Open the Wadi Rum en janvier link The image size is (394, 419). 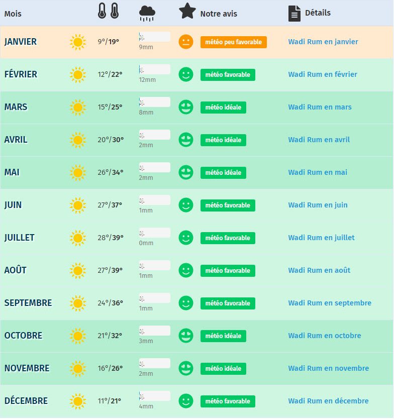pyautogui.click(x=323, y=42)
